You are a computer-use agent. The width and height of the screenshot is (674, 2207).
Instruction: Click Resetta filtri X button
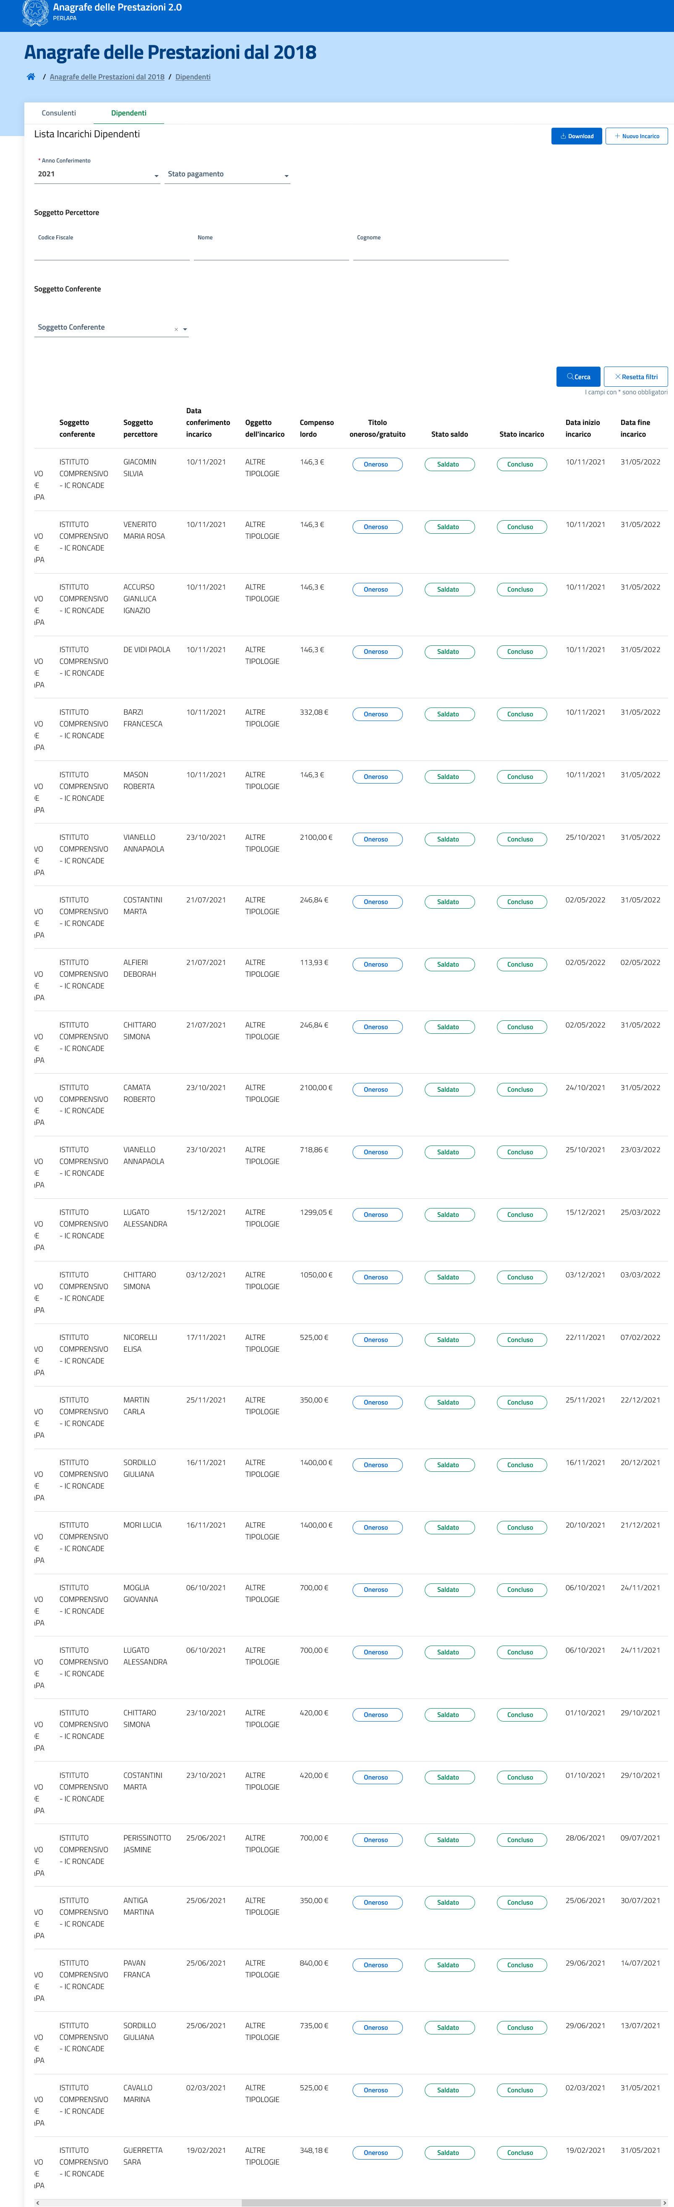pyautogui.click(x=635, y=377)
